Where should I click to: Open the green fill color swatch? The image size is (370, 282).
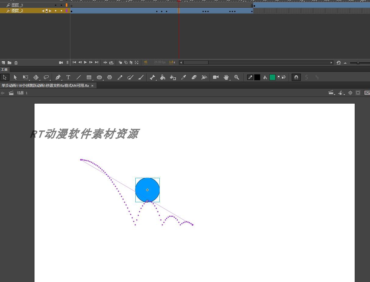(x=272, y=77)
